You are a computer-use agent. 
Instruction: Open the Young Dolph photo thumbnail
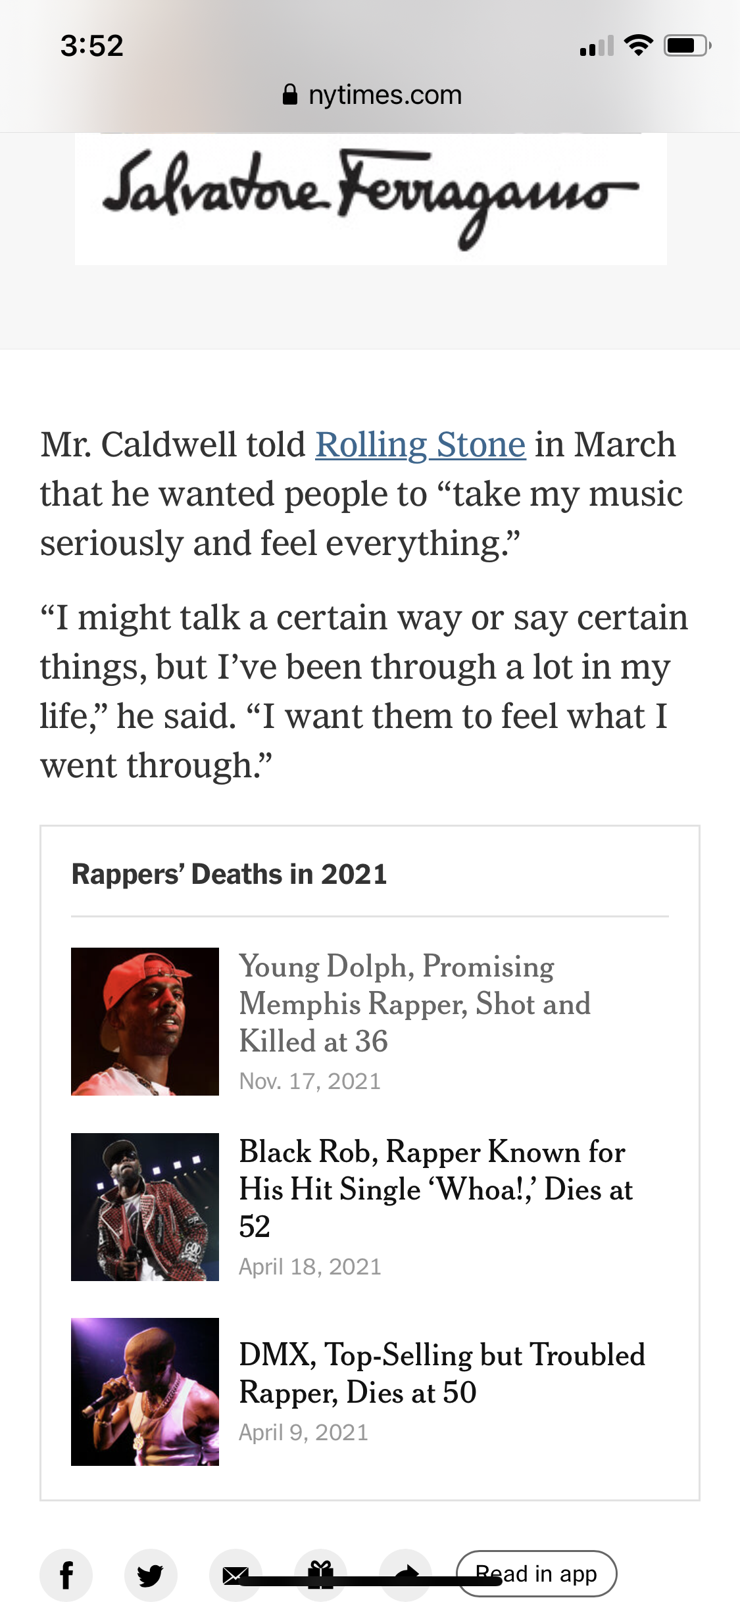[145, 1021]
